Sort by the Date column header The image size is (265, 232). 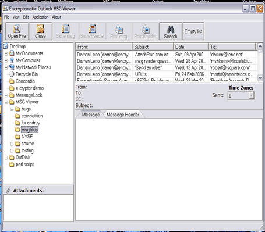190,47
